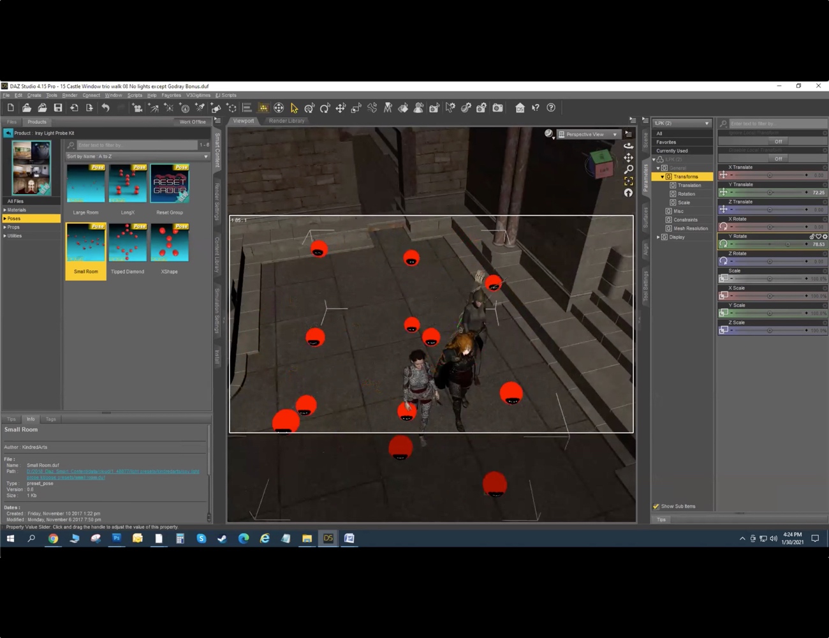Click the DAZ Studio taskbar icon
Image resolution: width=829 pixels, height=638 pixels.
click(328, 538)
